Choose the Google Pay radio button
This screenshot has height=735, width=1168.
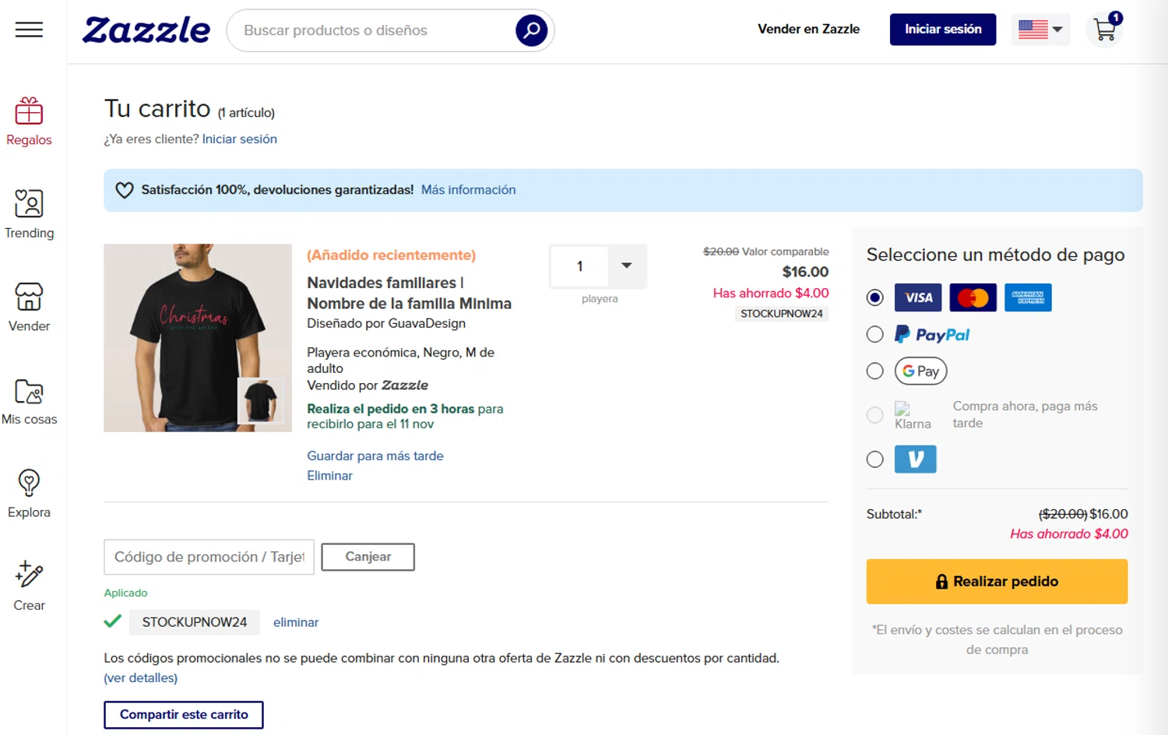point(875,371)
